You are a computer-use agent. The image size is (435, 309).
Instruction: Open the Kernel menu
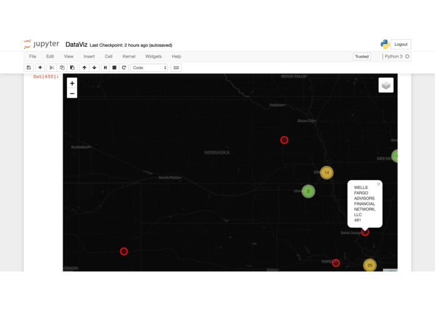pos(129,56)
